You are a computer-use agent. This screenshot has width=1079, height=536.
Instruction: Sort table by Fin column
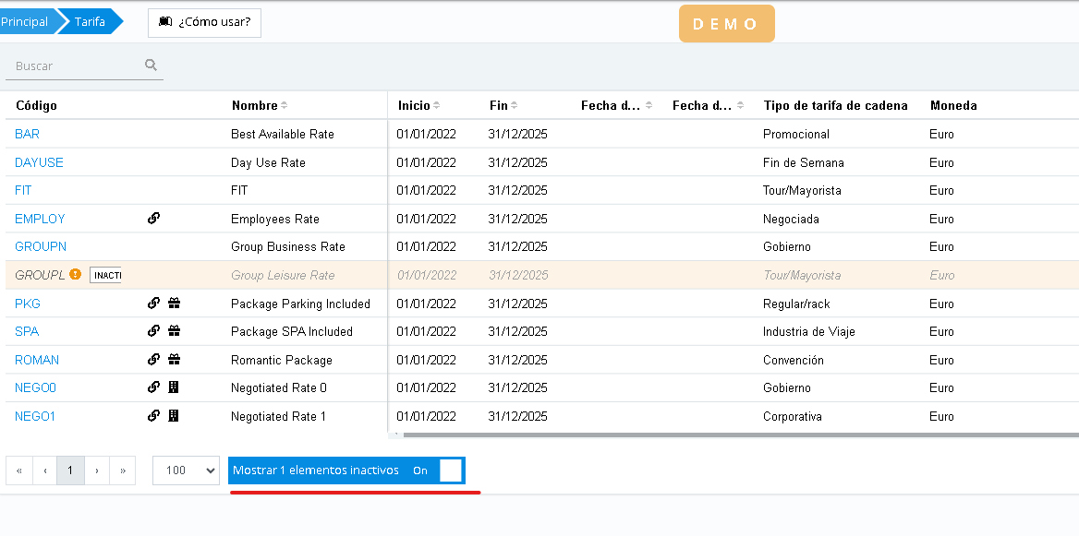tap(503, 105)
